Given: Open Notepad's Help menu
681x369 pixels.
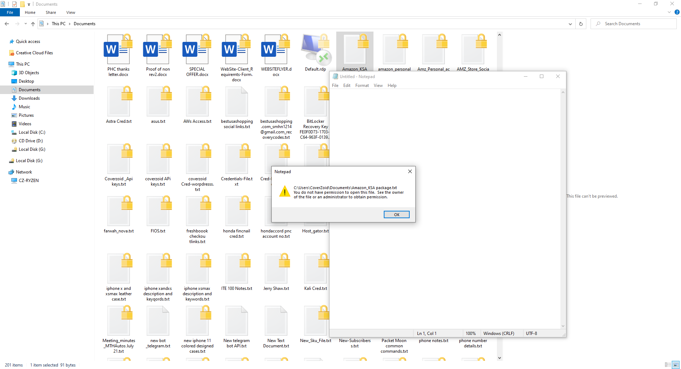Looking at the screenshot, I should pos(392,86).
